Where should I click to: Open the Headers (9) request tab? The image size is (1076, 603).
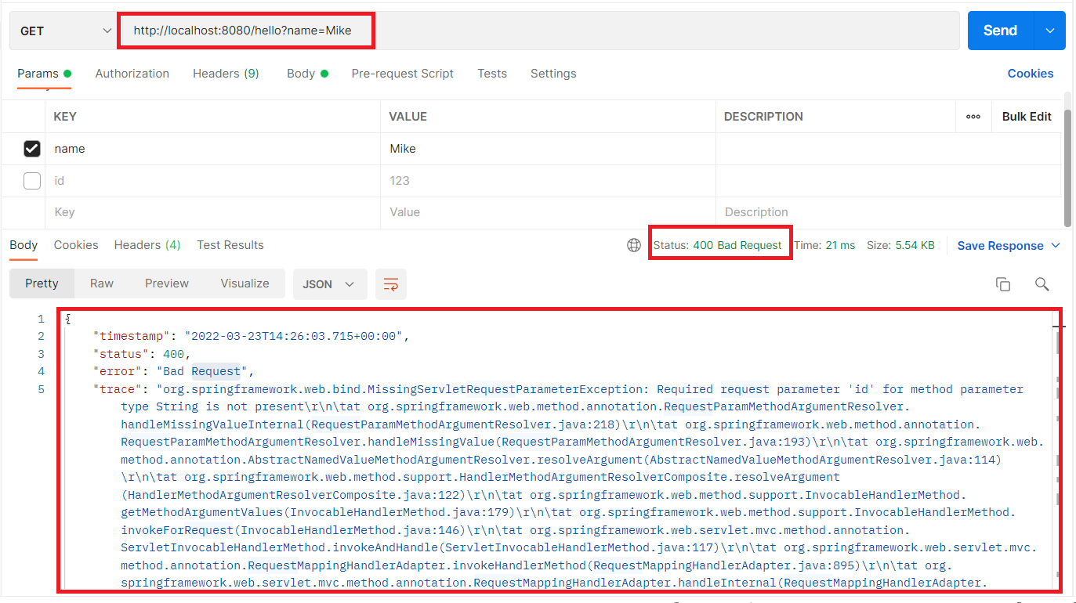click(226, 74)
